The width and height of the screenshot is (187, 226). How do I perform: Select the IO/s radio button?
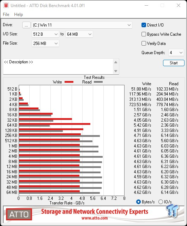coord(161,202)
